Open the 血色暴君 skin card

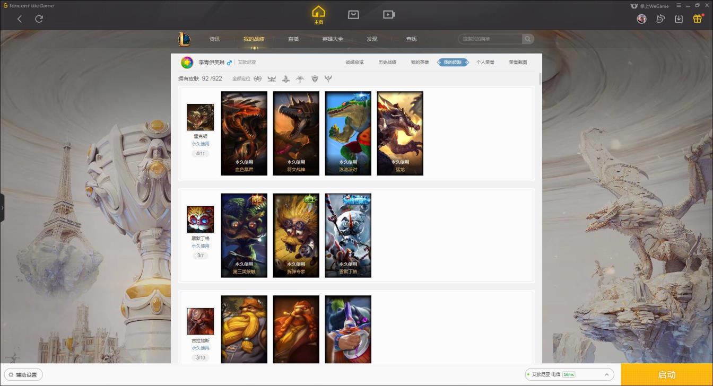coord(244,133)
